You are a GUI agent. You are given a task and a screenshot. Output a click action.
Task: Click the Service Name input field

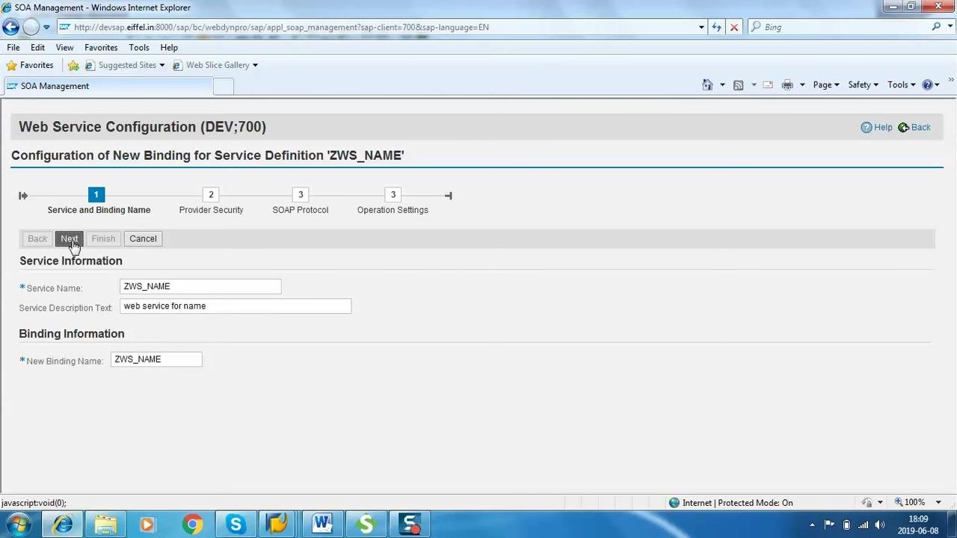pyautogui.click(x=200, y=286)
